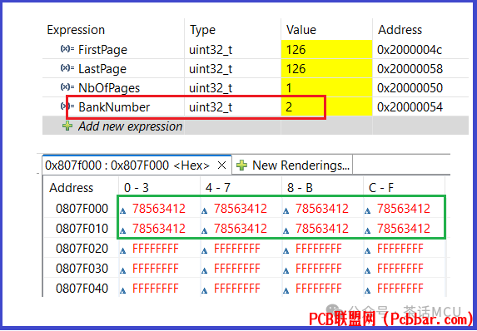The width and height of the screenshot is (477, 331).
Task: Click the BankNumber value 2
Action: click(289, 107)
